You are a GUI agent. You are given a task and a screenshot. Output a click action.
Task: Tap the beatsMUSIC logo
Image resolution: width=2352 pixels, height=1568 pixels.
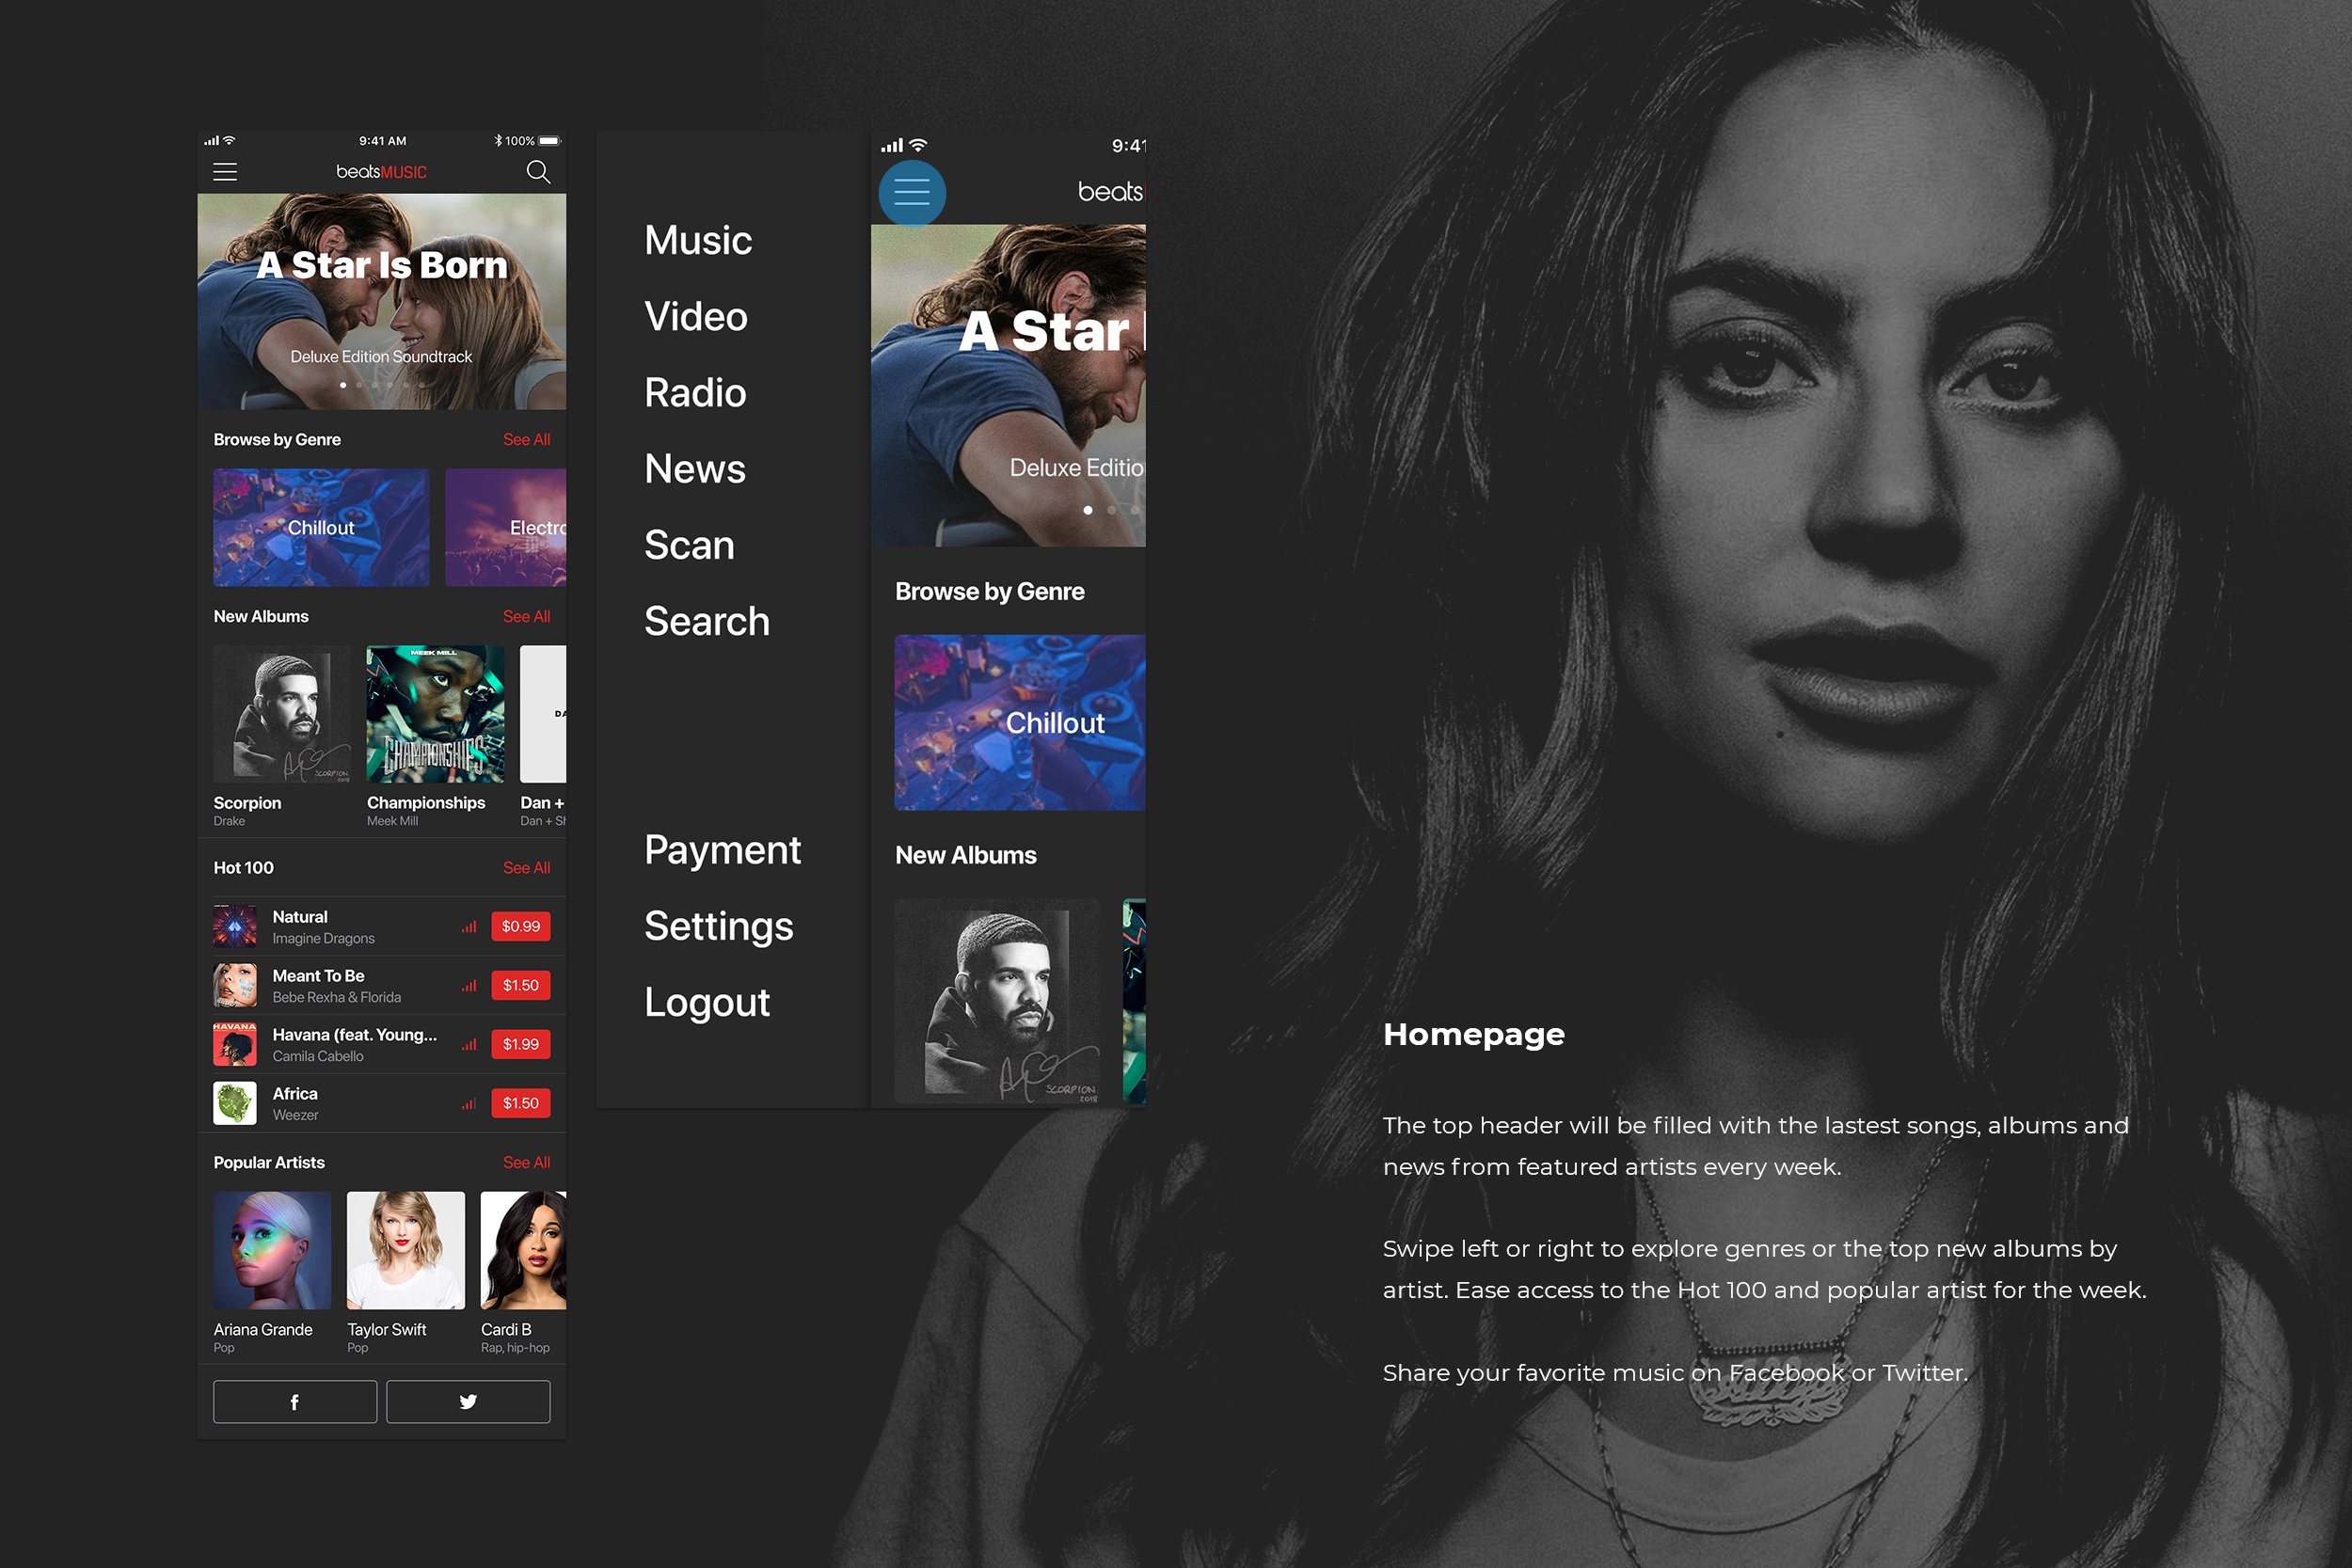click(x=381, y=172)
